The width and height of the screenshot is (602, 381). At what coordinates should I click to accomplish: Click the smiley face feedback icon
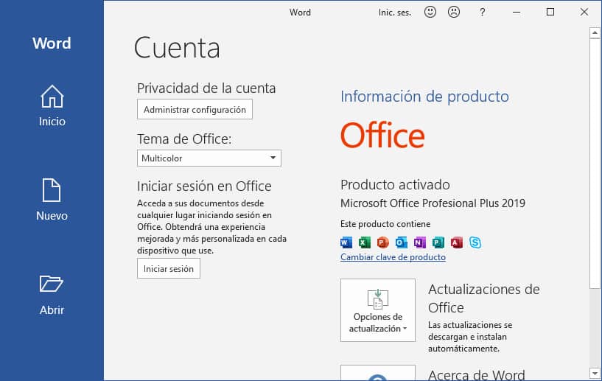430,12
